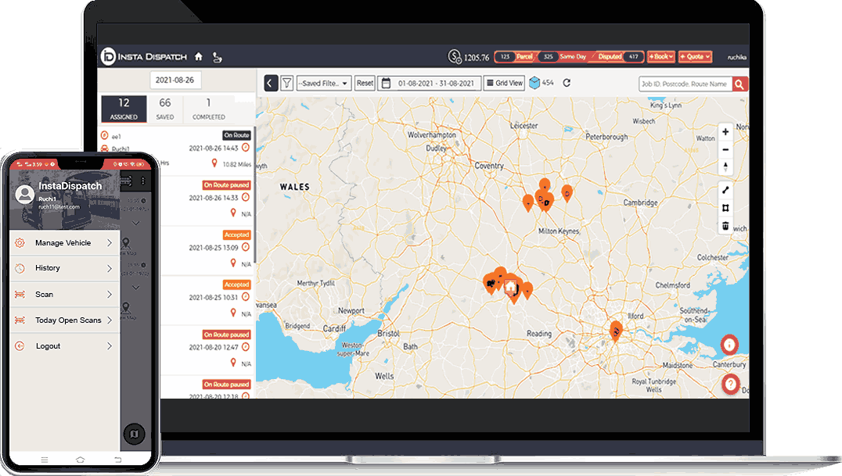This screenshot has width=842, height=476.
Task: Open the driver route icon next to home
Action: [x=217, y=57]
